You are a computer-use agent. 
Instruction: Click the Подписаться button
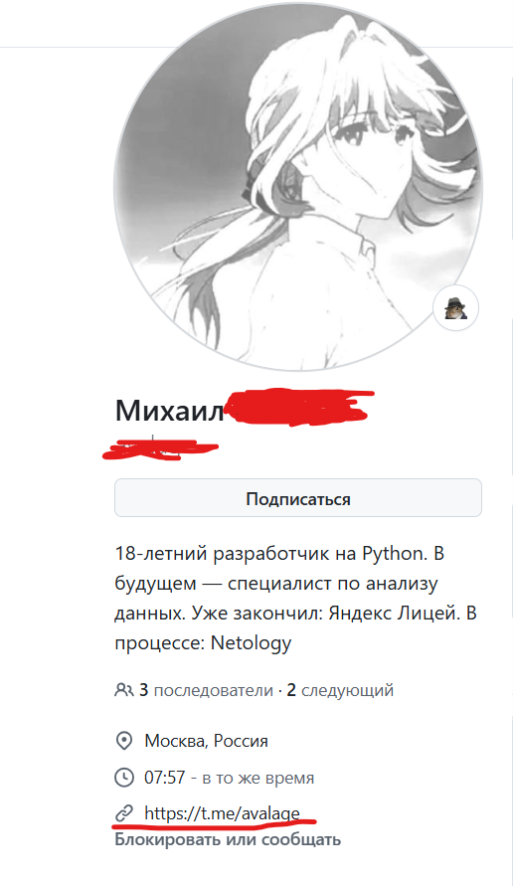click(x=298, y=498)
